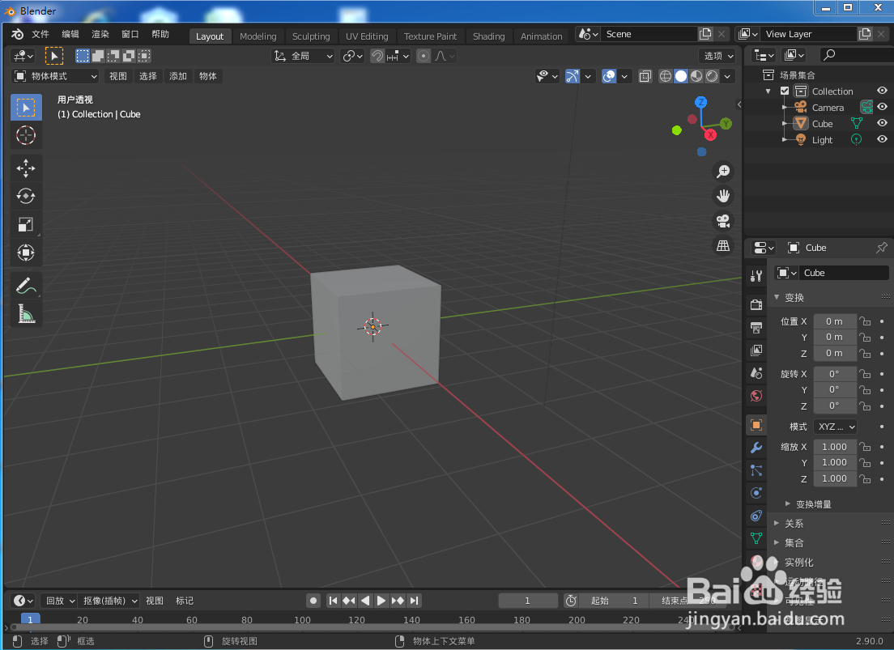Switch to the Shading workspace tab
The image size is (894, 650).
tap(488, 36)
